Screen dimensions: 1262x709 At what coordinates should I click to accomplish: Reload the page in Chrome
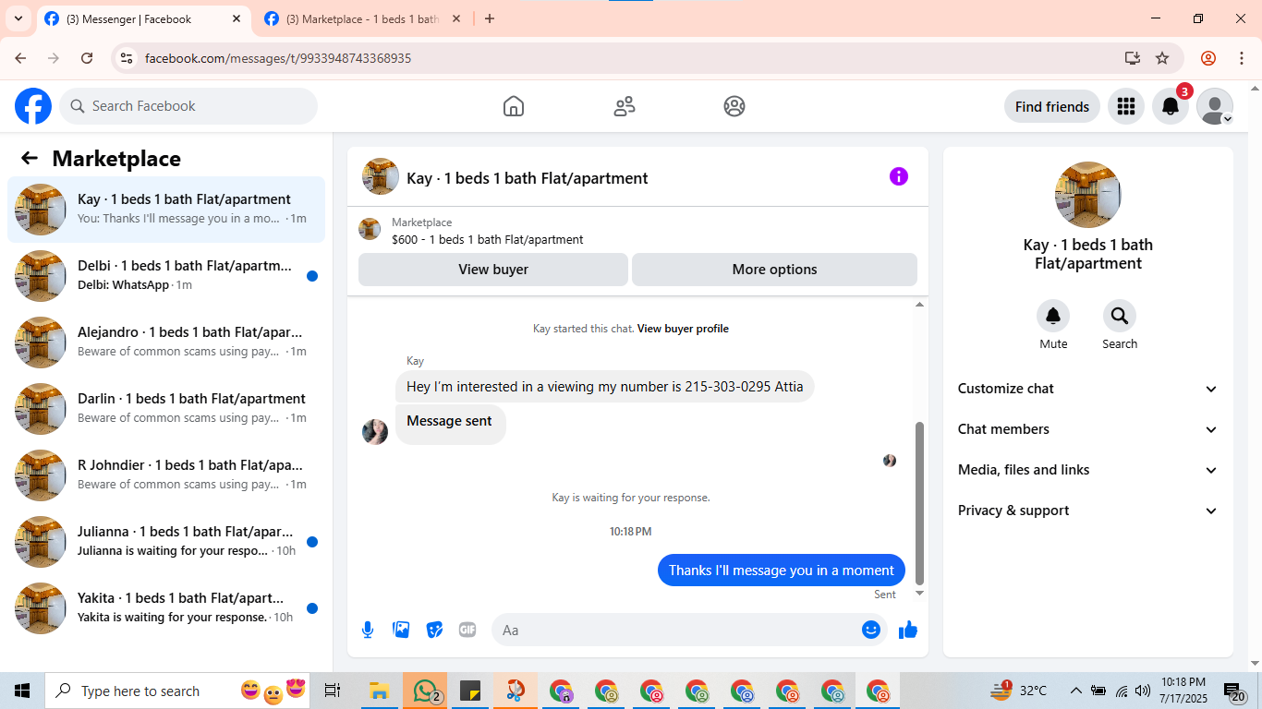click(x=87, y=58)
